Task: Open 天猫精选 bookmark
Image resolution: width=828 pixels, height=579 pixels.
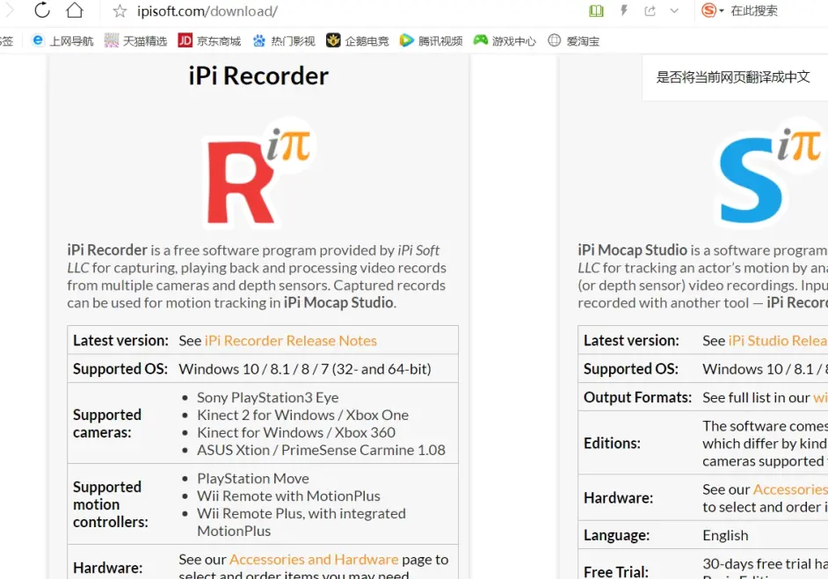Action: click(135, 40)
